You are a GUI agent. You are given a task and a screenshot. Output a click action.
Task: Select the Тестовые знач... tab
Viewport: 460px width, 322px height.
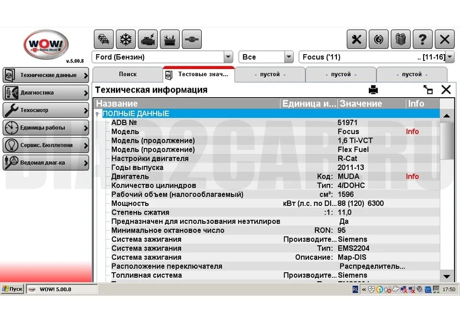199,74
